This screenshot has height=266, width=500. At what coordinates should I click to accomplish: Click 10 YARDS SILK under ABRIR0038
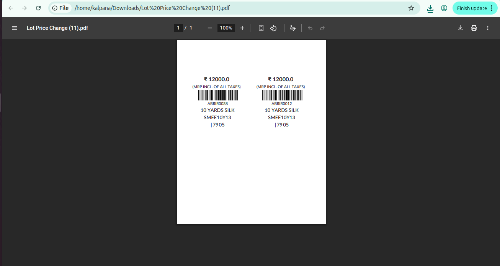(218, 110)
